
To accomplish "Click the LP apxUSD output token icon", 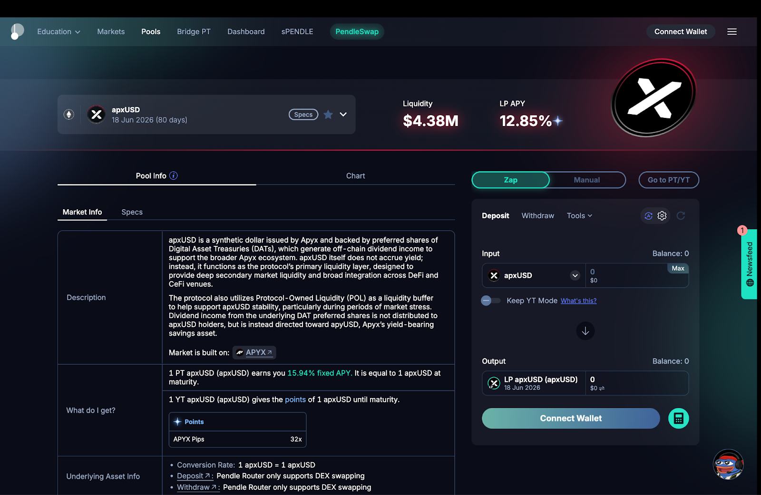I will [x=494, y=383].
